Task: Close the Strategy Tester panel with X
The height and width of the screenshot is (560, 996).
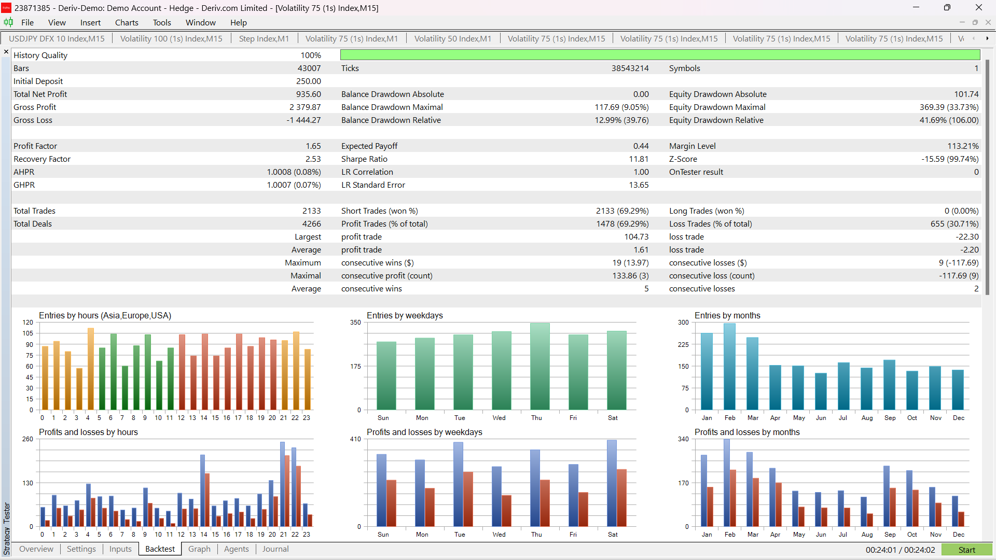Action: (6, 52)
